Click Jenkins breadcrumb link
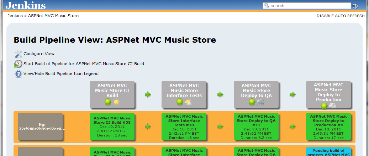369x156 pixels. (x=15, y=16)
